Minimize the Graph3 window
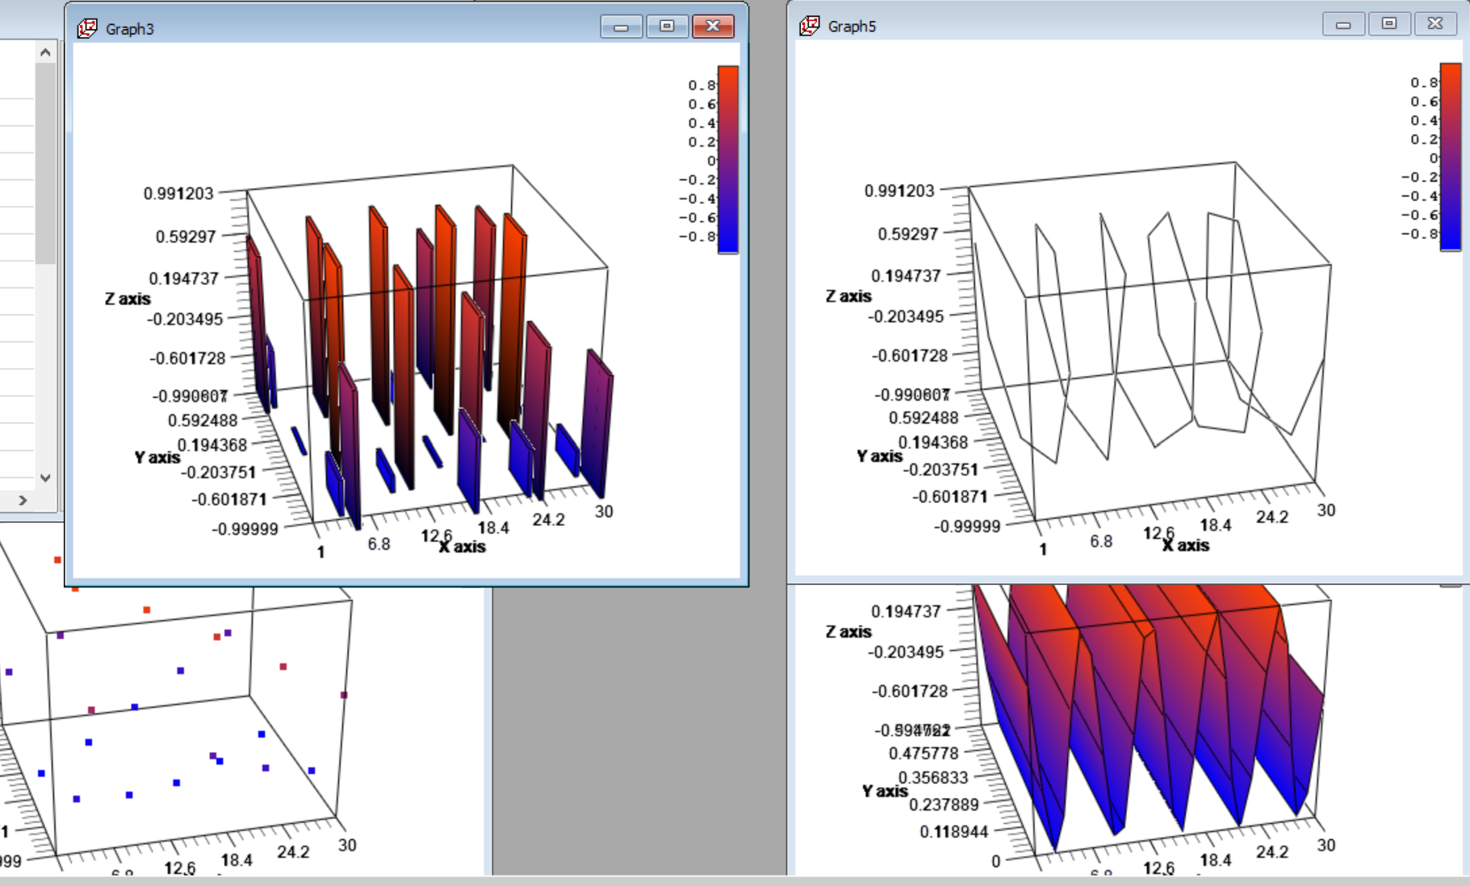The image size is (1470, 886). 621,27
